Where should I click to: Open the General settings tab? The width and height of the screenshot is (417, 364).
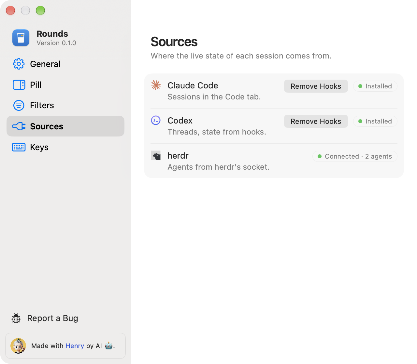click(65, 64)
